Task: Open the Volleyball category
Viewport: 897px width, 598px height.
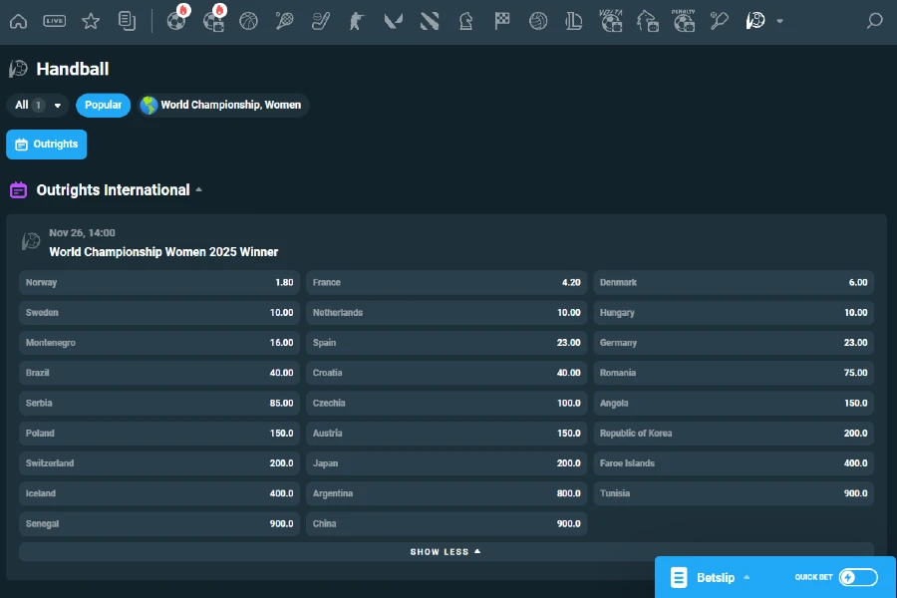Action: coord(537,21)
